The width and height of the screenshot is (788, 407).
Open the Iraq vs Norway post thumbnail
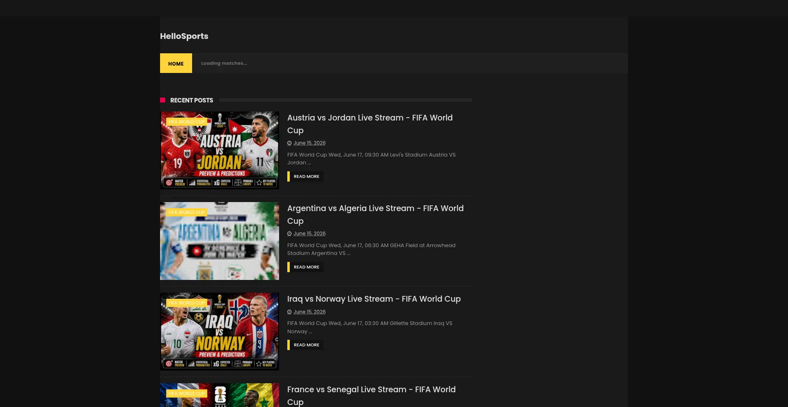(x=220, y=332)
